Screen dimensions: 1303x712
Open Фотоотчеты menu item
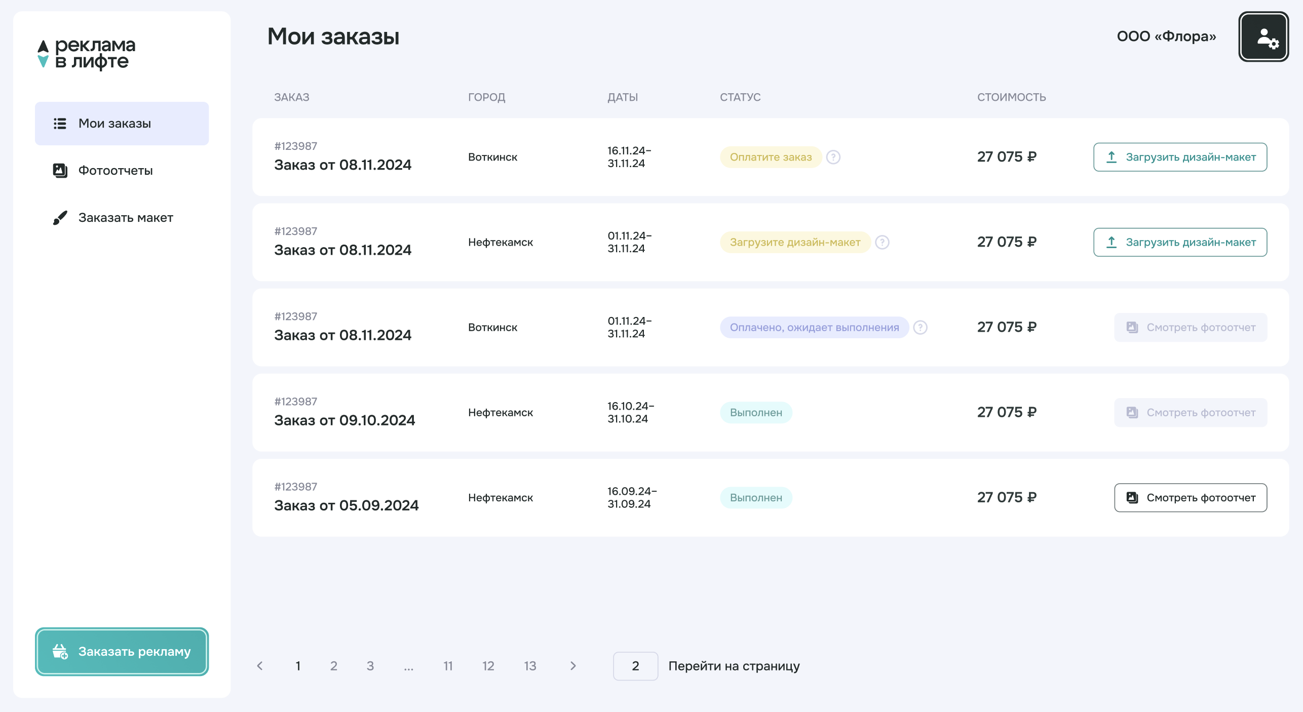click(x=116, y=171)
